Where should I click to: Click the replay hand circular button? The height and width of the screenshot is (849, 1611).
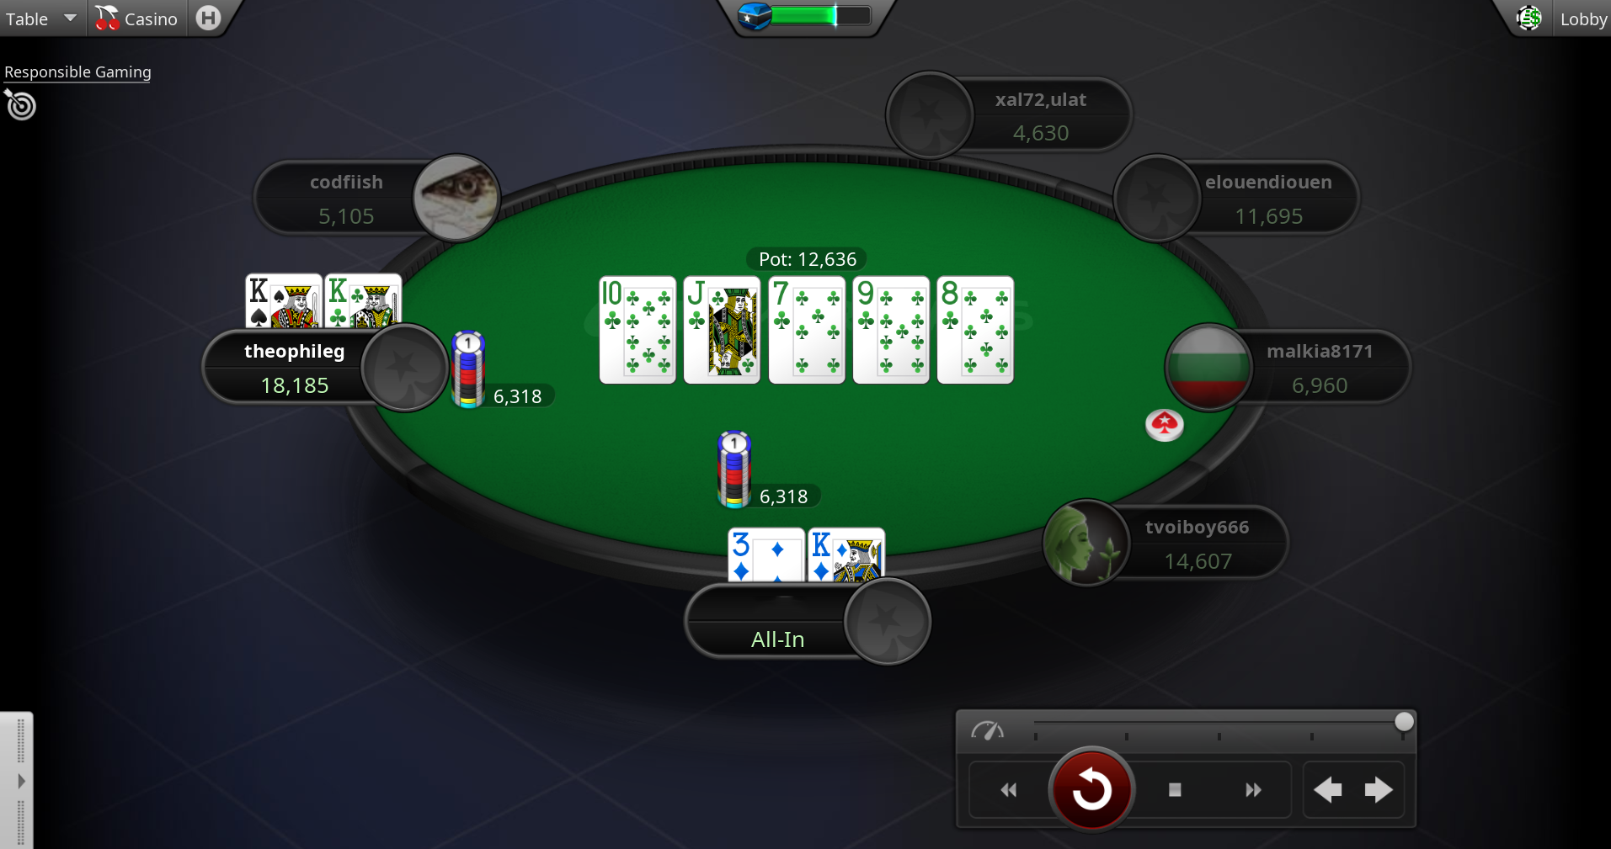pyautogui.click(x=1091, y=789)
